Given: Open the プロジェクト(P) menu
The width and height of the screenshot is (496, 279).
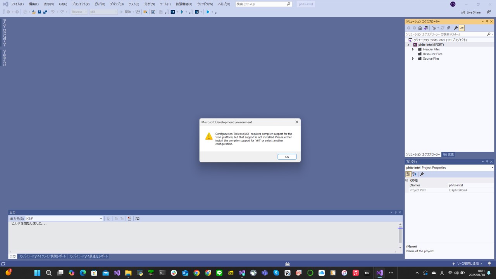Looking at the screenshot, I should [x=81, y=4].
